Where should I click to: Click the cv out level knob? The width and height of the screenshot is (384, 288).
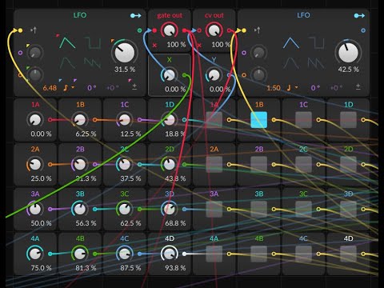214,30
